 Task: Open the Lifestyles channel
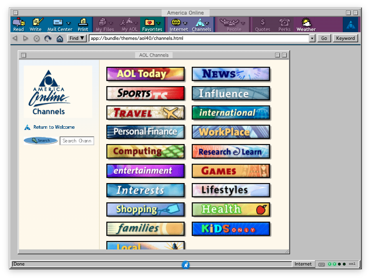[x=231, y=190]
